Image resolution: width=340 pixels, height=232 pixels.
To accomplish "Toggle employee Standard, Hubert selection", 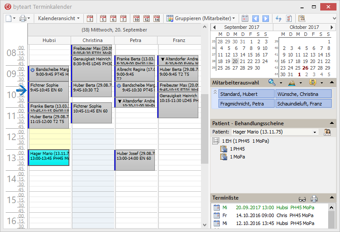I will pos(246,94).
